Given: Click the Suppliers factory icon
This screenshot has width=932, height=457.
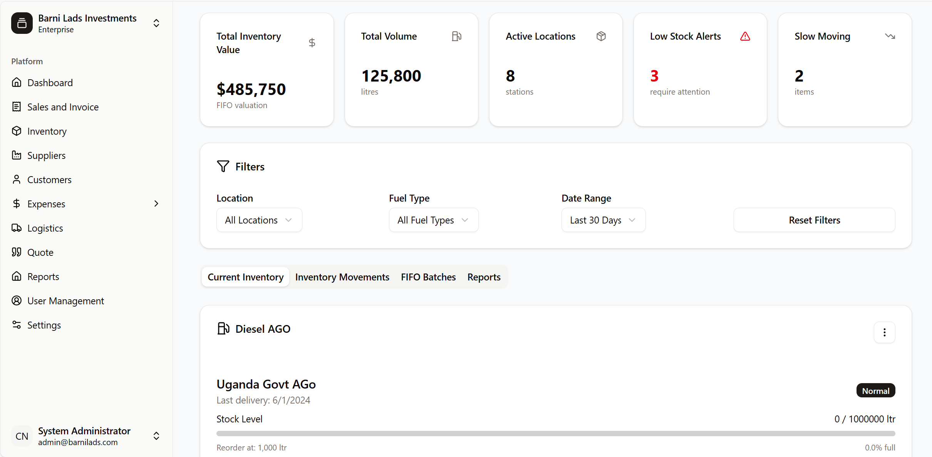Looking at the screenshot, I should 17,155.
